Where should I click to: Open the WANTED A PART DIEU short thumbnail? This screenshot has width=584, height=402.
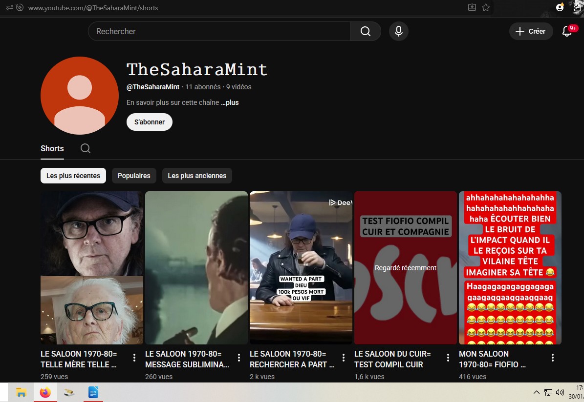pos(301,268)
